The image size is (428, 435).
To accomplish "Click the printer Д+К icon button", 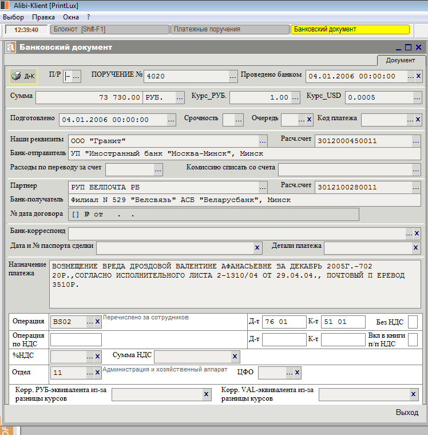I will click(23, 76).
